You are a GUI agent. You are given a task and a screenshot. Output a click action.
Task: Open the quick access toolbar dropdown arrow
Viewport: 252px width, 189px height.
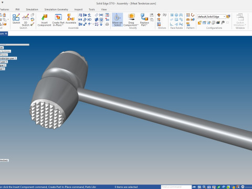3,3
